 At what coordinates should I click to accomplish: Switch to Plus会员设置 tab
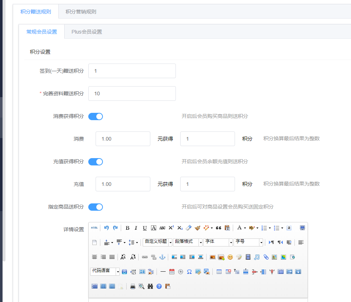(86, 32)
